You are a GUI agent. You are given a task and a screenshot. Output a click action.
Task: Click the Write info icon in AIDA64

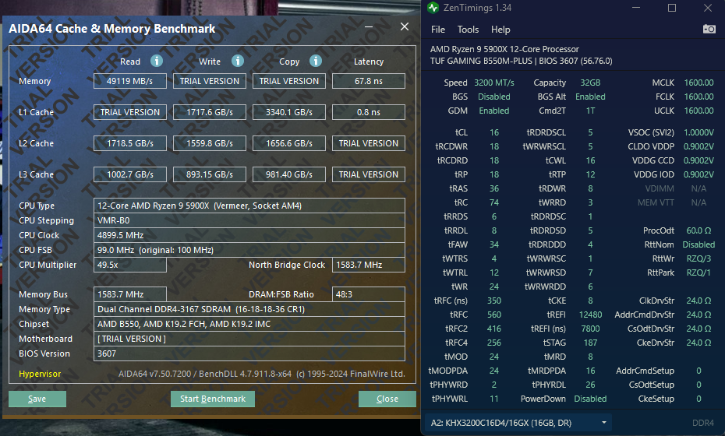point(238,61)
